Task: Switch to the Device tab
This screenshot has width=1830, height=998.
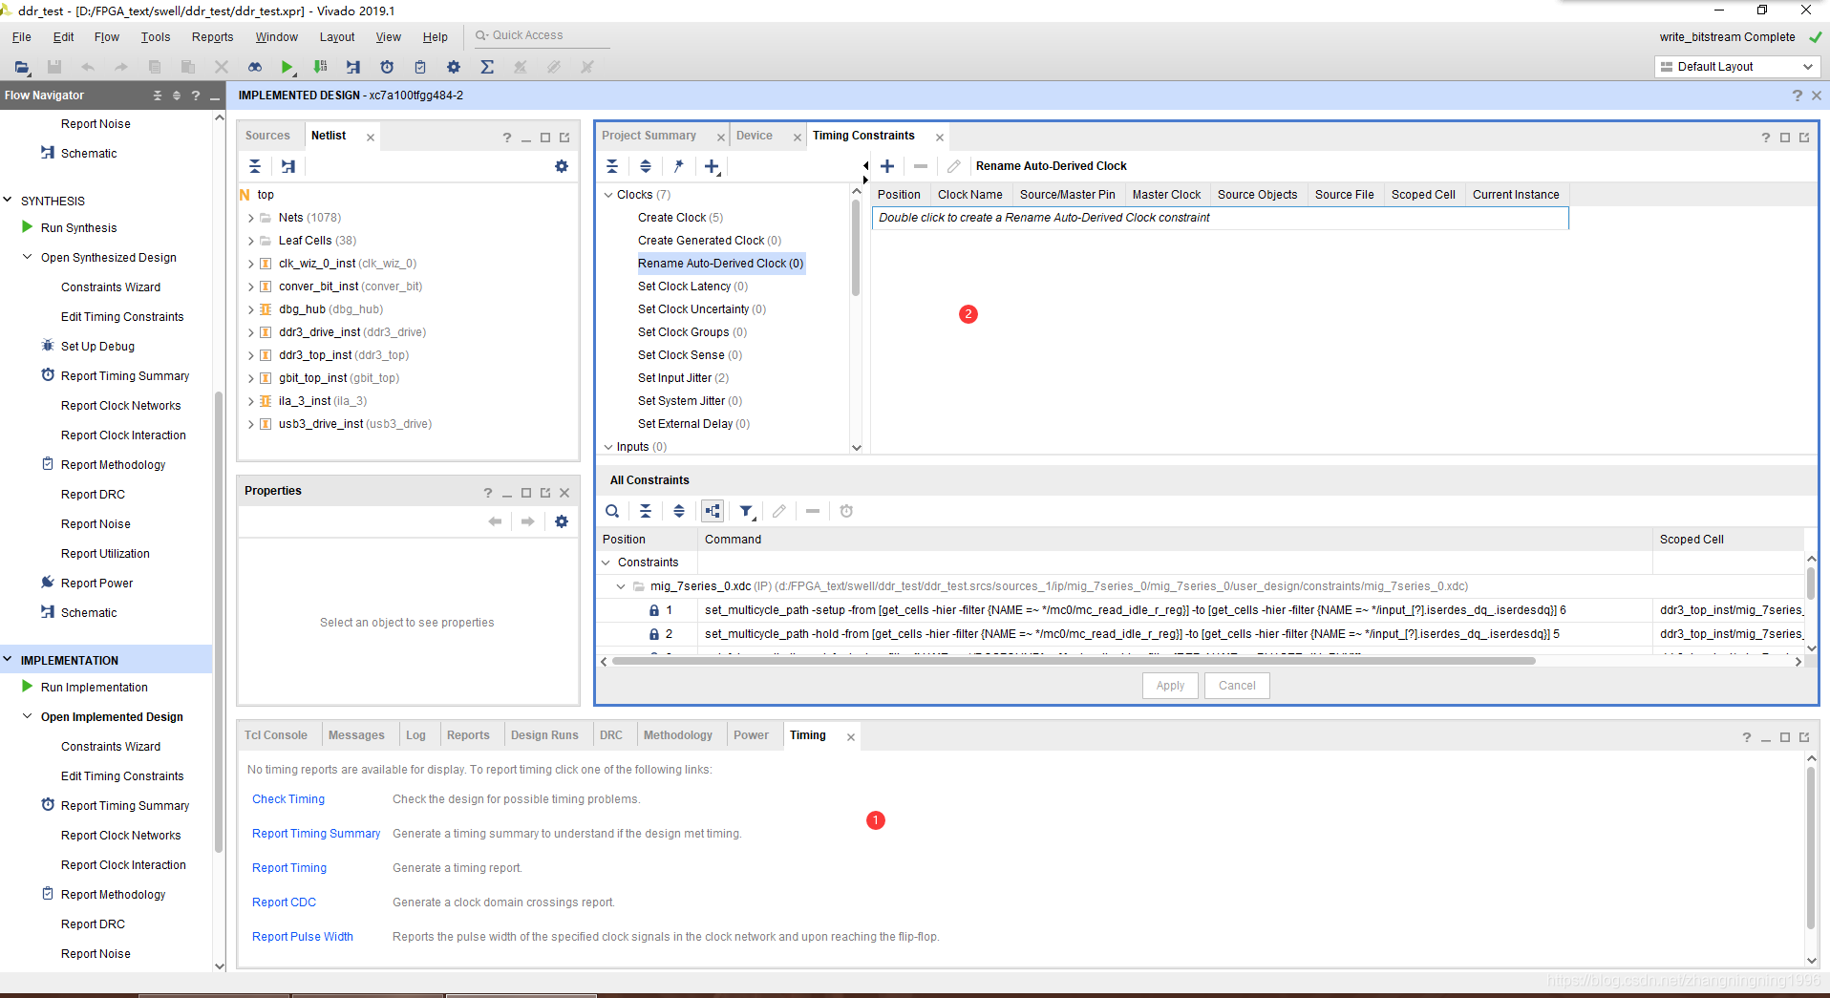Action: pyautogui.click(x=755, y=136)
